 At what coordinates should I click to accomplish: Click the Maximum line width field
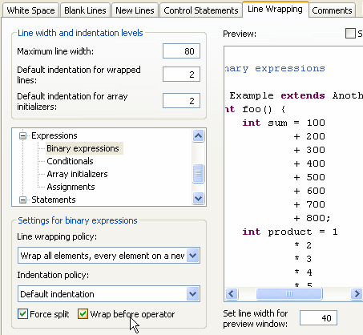tap(181, 51)
